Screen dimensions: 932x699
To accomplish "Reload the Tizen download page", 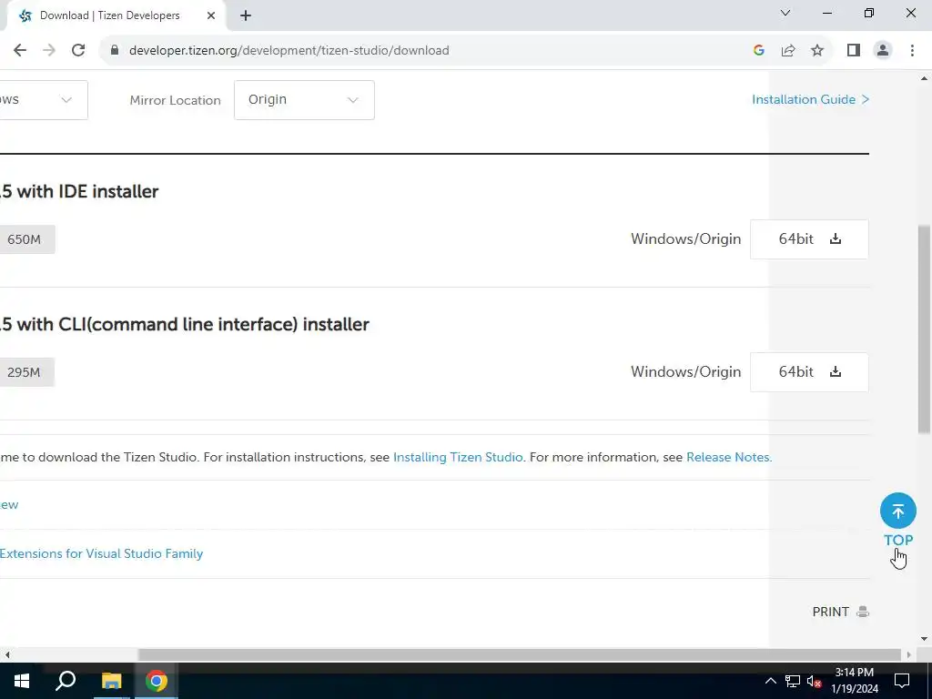I will pos(78,51).
